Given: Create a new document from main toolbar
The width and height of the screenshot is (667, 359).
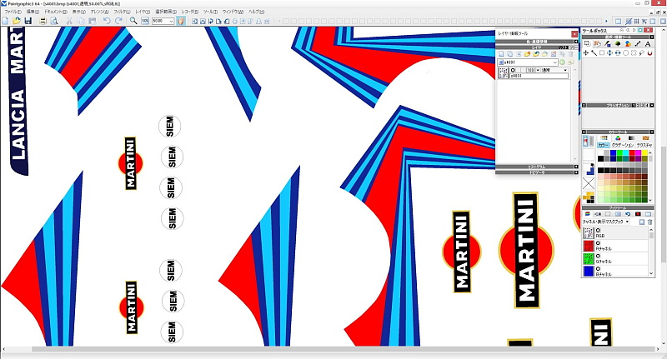Looking at the screenshot, I should 6,21.
